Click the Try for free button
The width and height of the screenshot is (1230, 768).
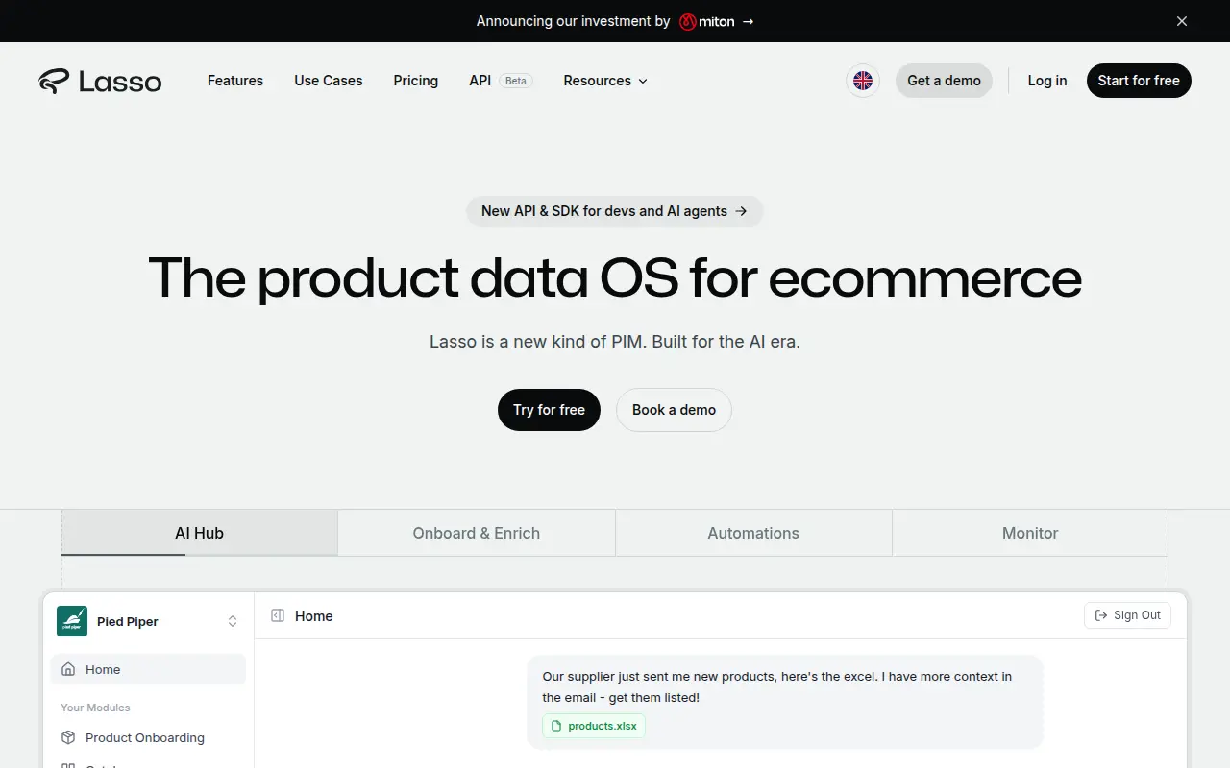click(x=549, y=410)
